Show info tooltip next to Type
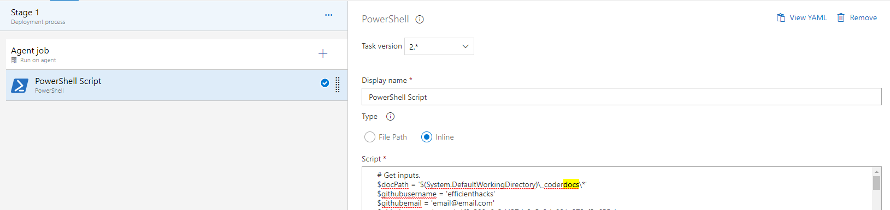Viewport: 890px width, 210px height. click(x=390, y=116)
